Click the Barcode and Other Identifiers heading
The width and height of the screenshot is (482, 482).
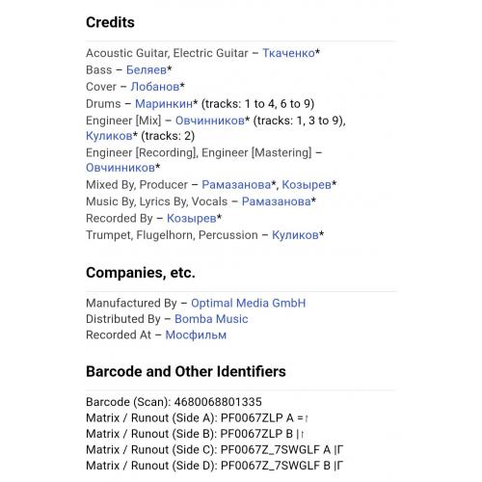coord(186,371)
